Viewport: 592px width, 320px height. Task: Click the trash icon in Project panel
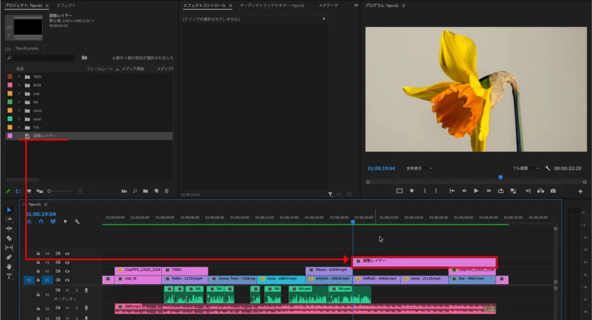tap(166, 191)
